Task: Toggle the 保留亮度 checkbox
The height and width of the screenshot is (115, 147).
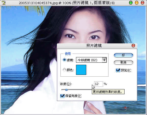Action: pyautogui.click(x=62, y=96)
